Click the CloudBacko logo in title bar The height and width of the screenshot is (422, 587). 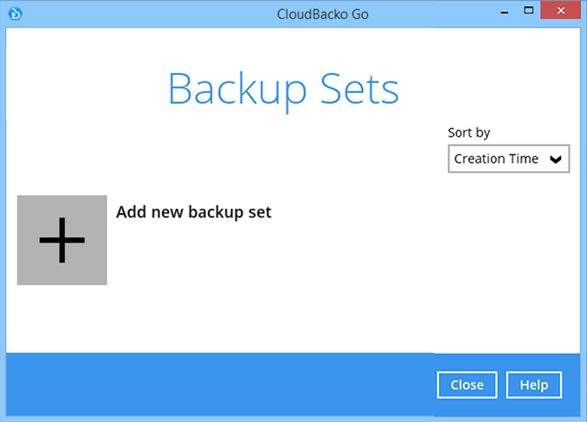16,13
